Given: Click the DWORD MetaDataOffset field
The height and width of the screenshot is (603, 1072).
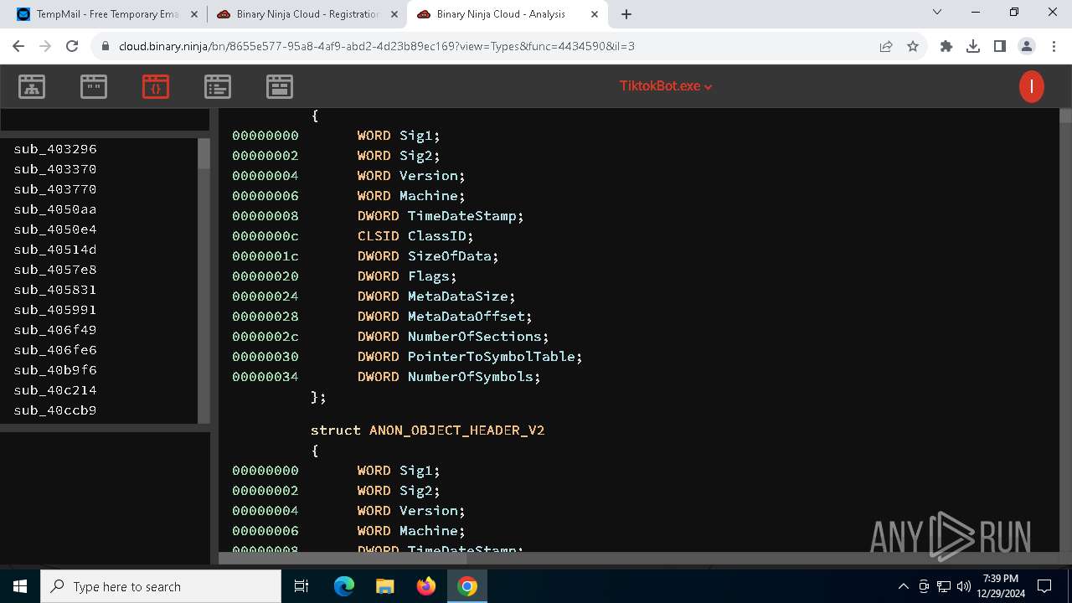Looking at the screenshot, I should [x=445, y=317].
